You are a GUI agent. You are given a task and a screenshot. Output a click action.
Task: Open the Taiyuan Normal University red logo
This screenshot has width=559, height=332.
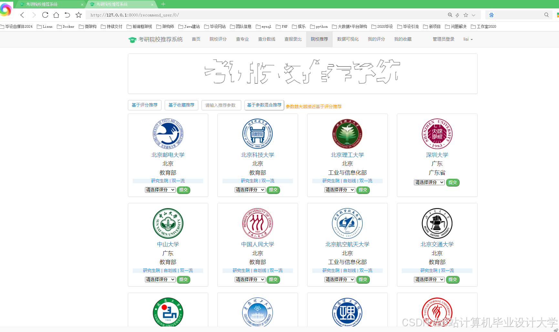437,312
